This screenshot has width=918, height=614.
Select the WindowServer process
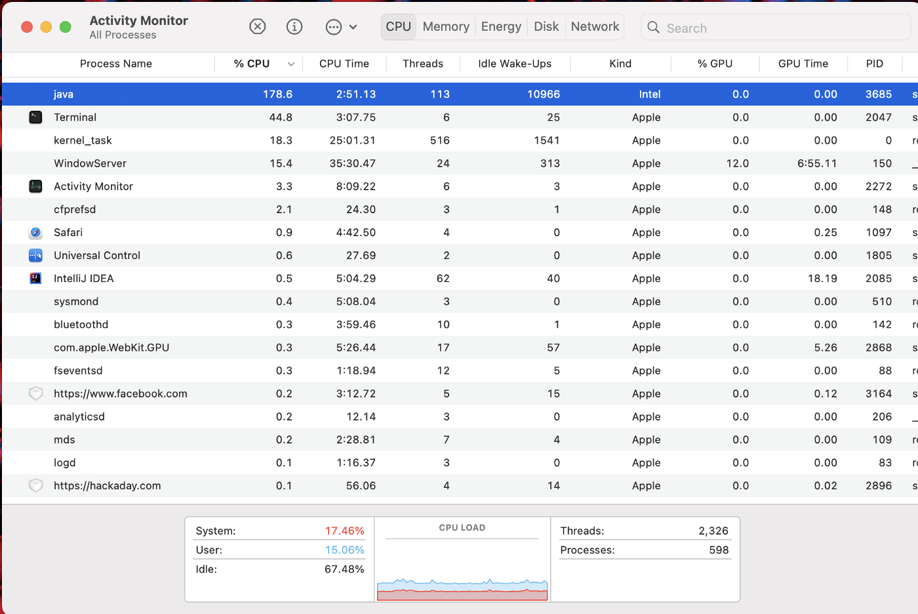click(90, 163)
